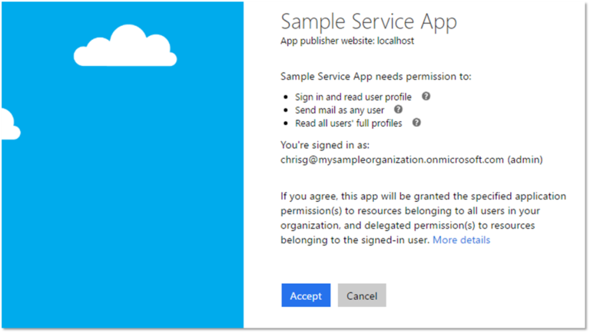
Task: Click the "App publisher website: localhost" line
Action: point(347,41)
